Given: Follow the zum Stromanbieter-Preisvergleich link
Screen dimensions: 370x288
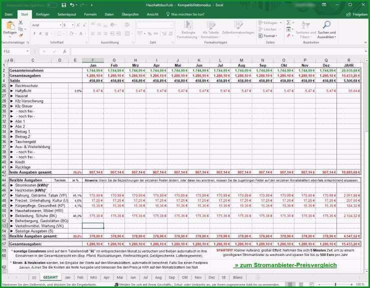Looking at the screenshot, I should coord(286,265).
